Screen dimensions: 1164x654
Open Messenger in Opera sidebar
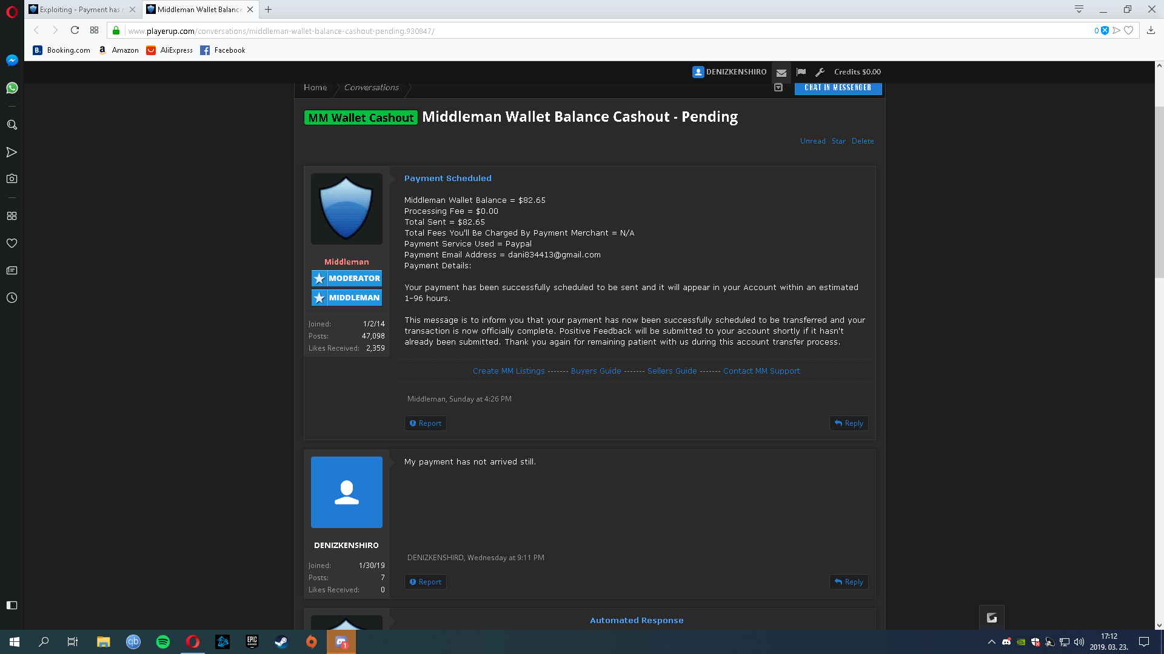pyautogui.click(x=12, y=60)
